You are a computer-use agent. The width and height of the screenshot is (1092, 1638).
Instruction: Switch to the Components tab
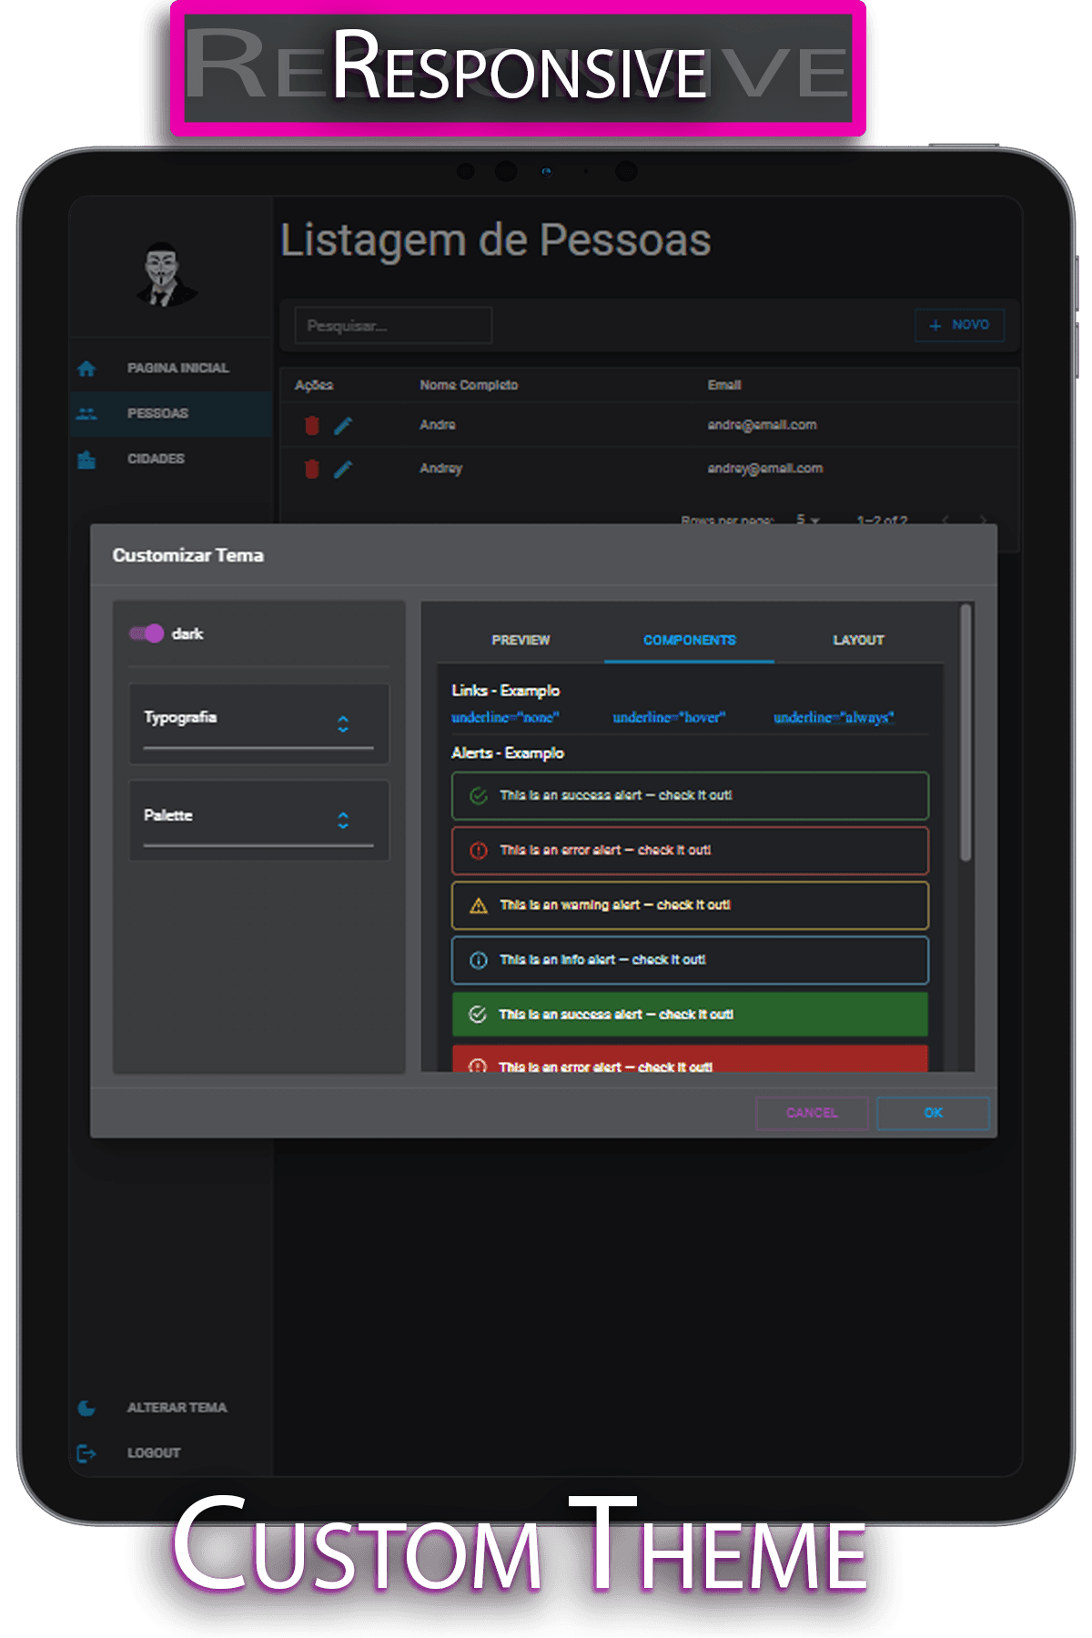[690, 641]
